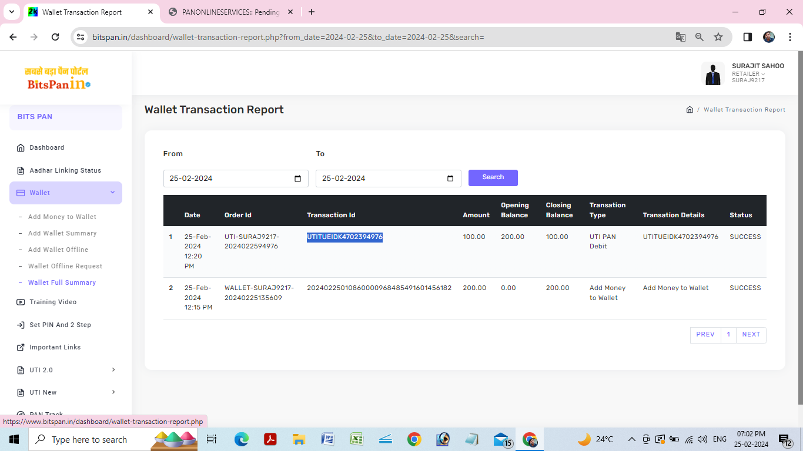The image size is (803, 451).
Task: Open Google Translate icon in address bar
Action: [681, 37]
